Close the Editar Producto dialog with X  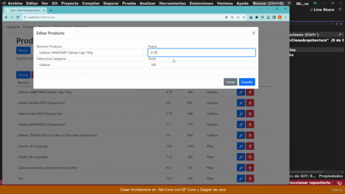pos(254,33)
